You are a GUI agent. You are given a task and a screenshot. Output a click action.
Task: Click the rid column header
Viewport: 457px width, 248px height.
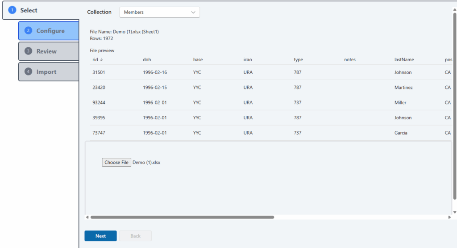pyautogui.click(x=95, y=59)
